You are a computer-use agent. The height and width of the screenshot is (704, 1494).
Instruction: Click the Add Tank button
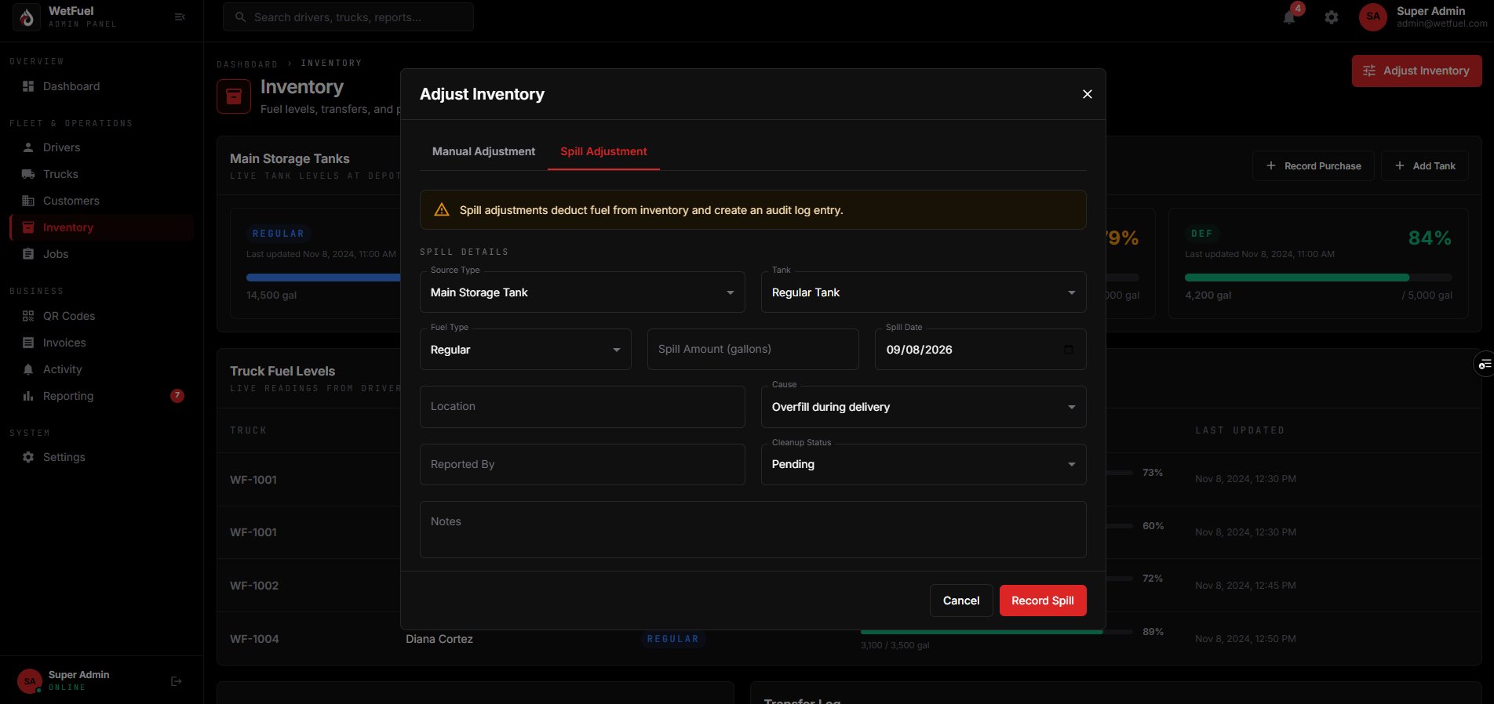pos(1425,166)
